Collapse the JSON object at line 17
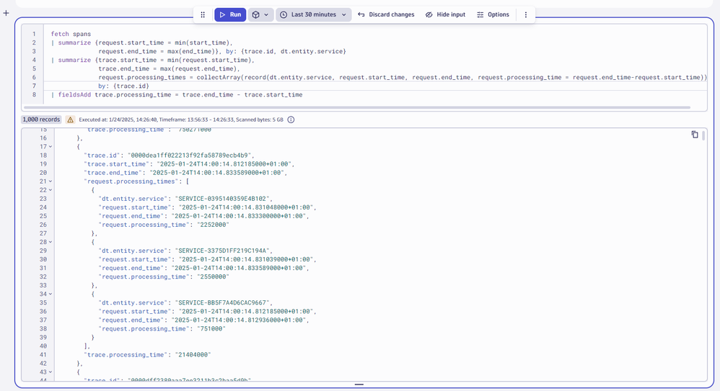Viewport: 720px width, 391px height. pos(50,147)
